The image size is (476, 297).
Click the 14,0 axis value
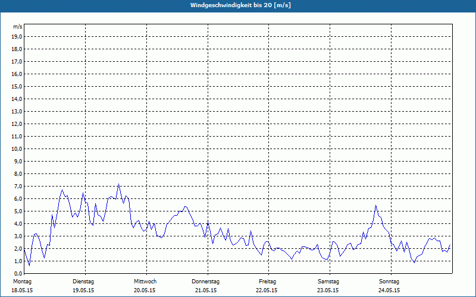[17, 99]
